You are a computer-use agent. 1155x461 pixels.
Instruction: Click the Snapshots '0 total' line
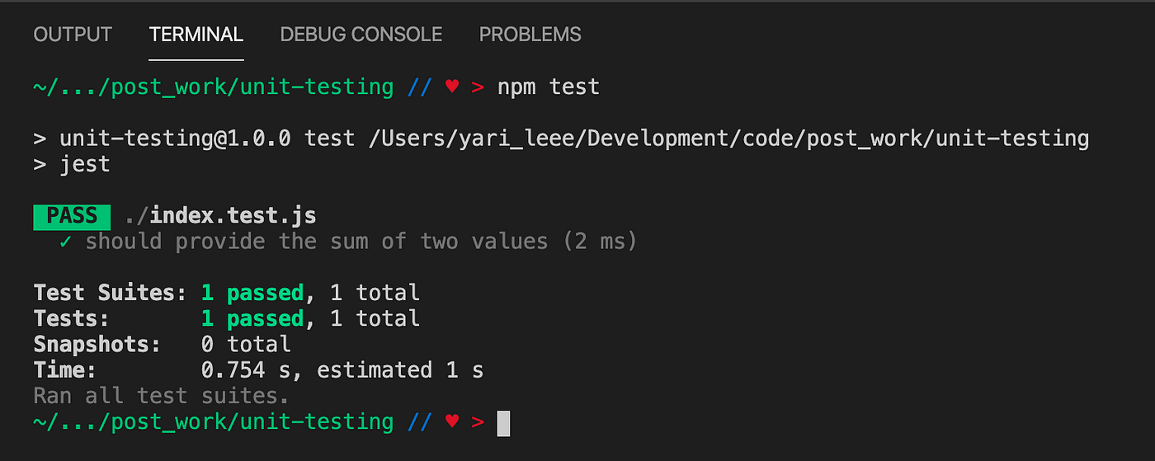tap(163, 344)
